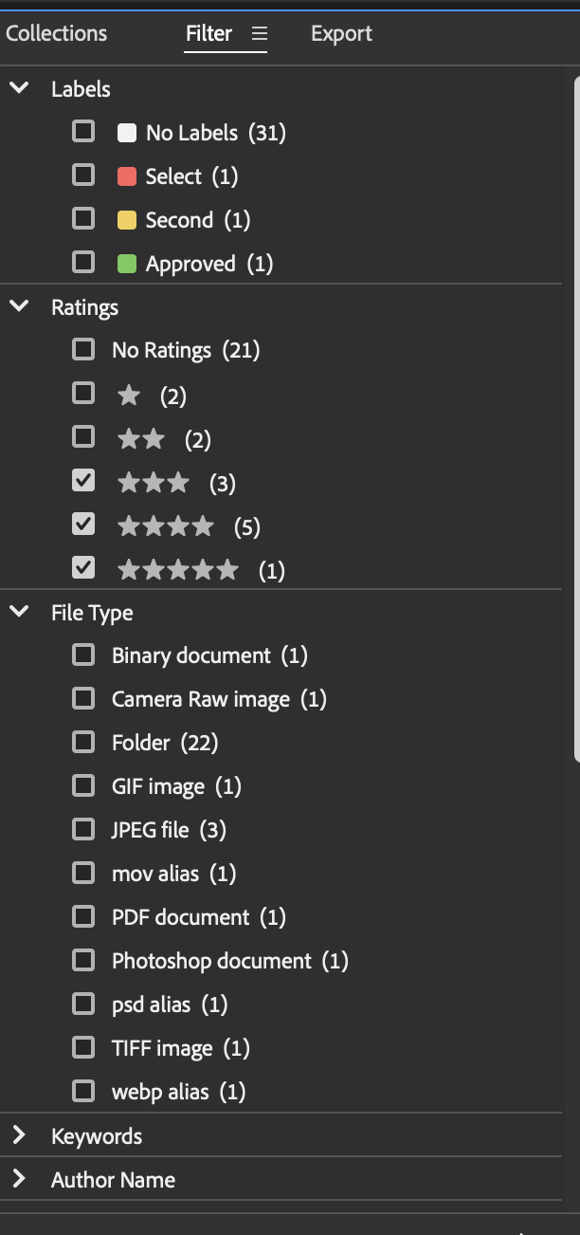Click the green Approved label swatch

(x=127, y=263)
